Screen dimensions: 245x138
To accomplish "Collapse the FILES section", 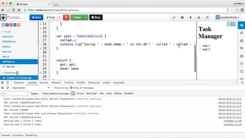I will pyautogui.click(x=7, y=32).
